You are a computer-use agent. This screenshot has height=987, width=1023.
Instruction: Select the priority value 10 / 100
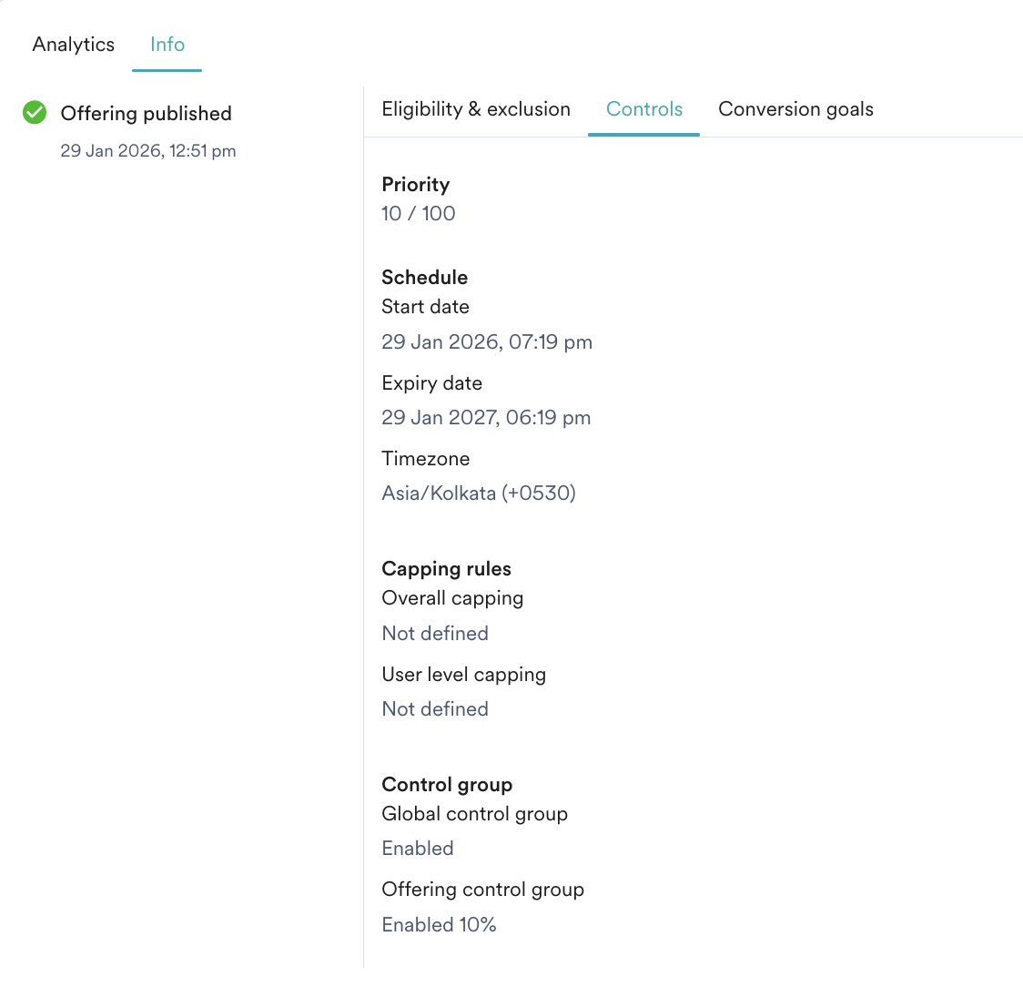click(x=418, y=213)
